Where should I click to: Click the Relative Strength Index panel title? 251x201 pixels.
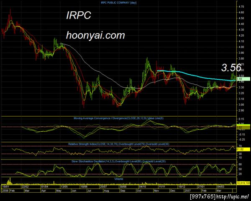pyautogui.click(x=119, y=144)
